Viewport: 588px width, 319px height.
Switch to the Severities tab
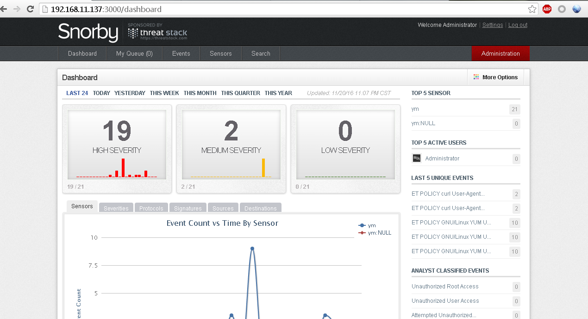click(x=116, y=208)
